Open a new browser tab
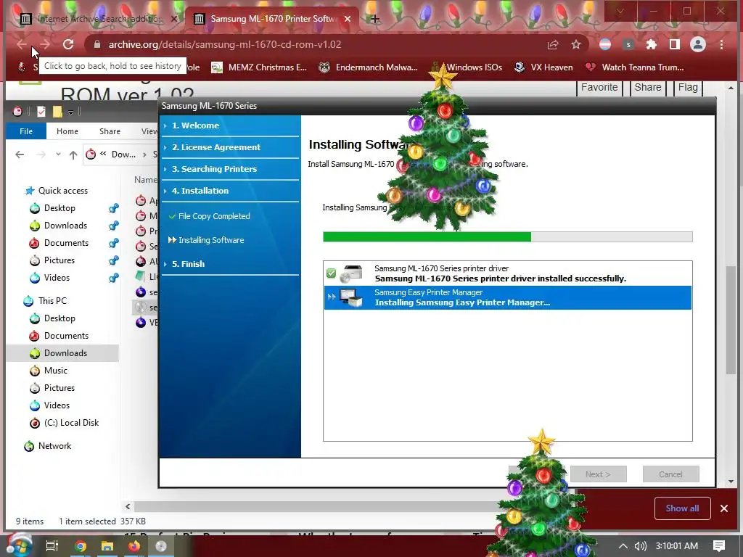This screenshot has width=743, height=557. click(x=375, y=19)
